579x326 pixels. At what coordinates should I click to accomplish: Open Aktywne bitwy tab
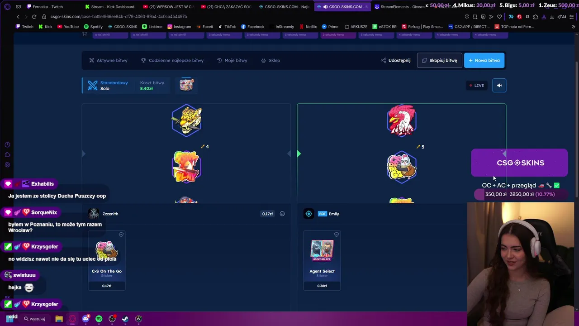(x=108, y=60)
